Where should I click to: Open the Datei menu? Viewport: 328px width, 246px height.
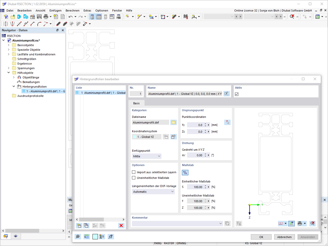10,11
